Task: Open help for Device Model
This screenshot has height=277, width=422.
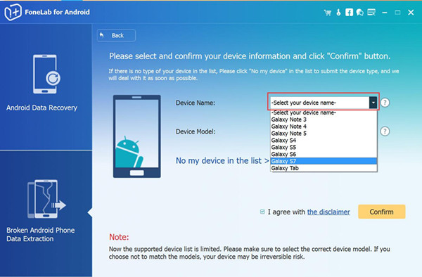Action: 385,131
